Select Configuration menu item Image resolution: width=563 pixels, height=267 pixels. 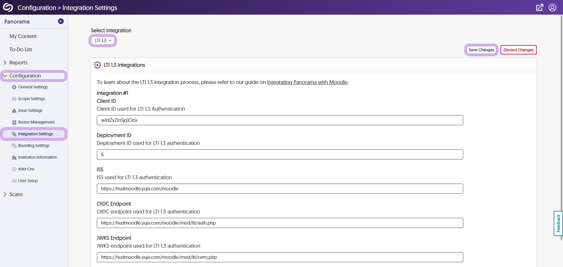point(25,76)
